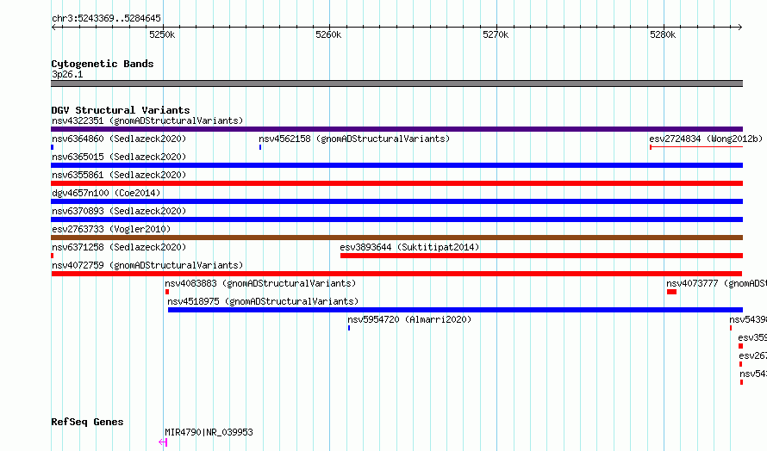
Task: Click the blue nsv4518975 variant bar
Action: coord(455,310)
